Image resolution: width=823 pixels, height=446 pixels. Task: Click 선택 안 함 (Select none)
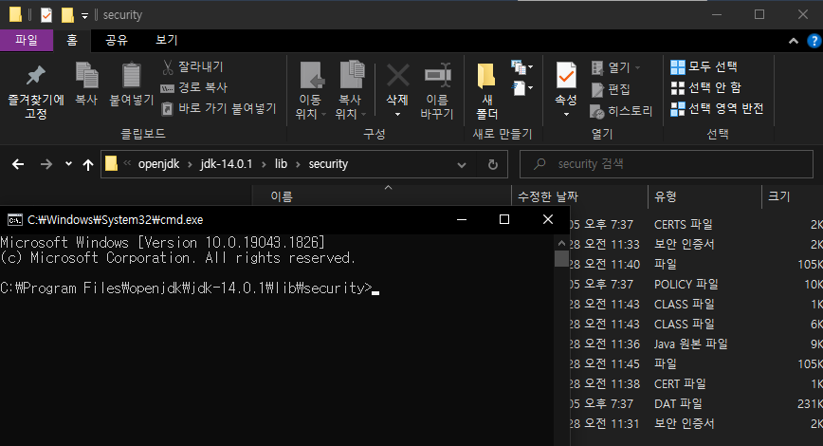[x=706, y=87]
